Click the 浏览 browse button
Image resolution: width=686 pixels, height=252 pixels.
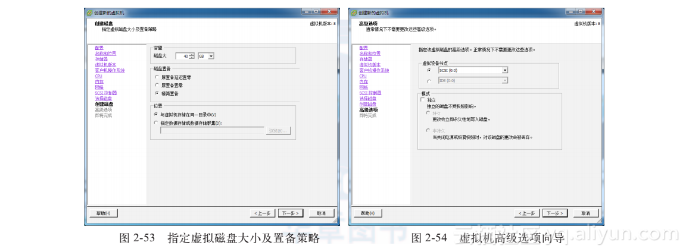point(278,131)
